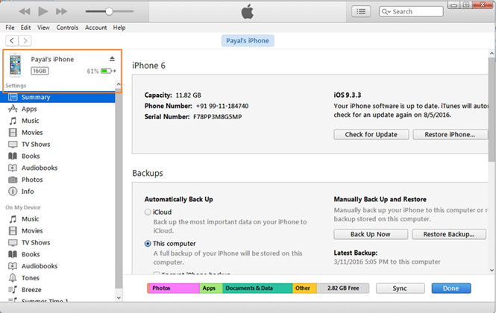The image size is (496, 313).
Task: Click the green Apps storage segment
Action: (x=211, y=288)
